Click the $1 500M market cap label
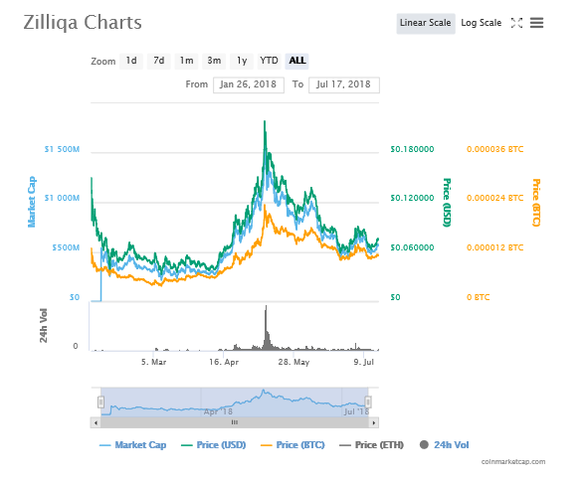This screenshot has height=484, width=587. pyautogui.click(x=62, y=149)
